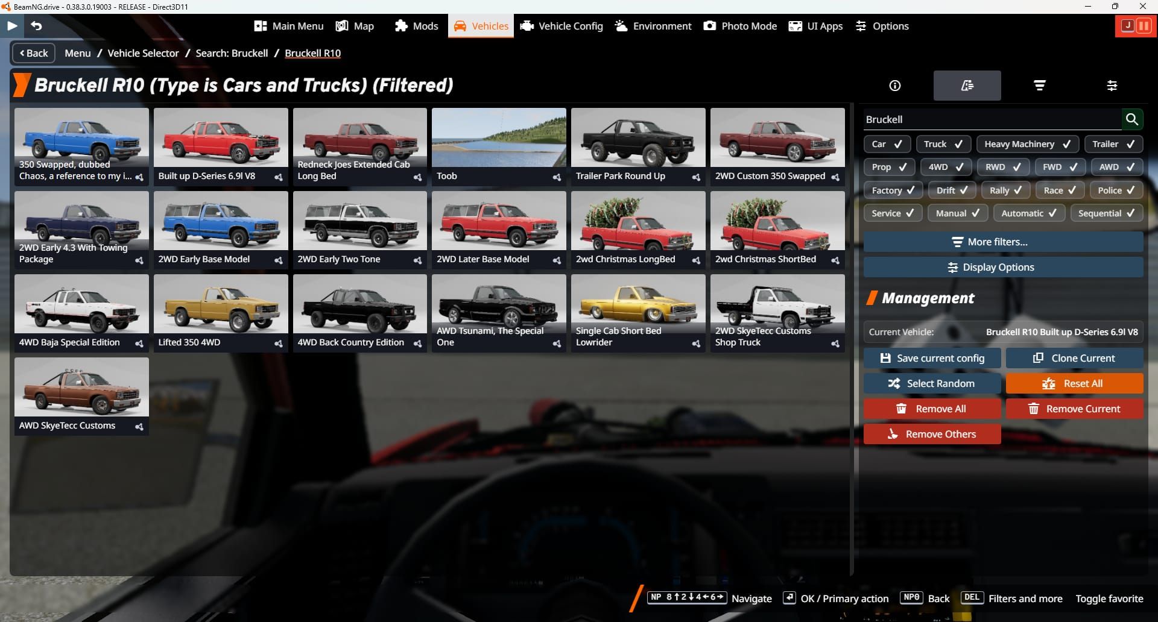Go back via the Vehicle Selector breadcrumb
1158x622 pixels.
(142, 53)
